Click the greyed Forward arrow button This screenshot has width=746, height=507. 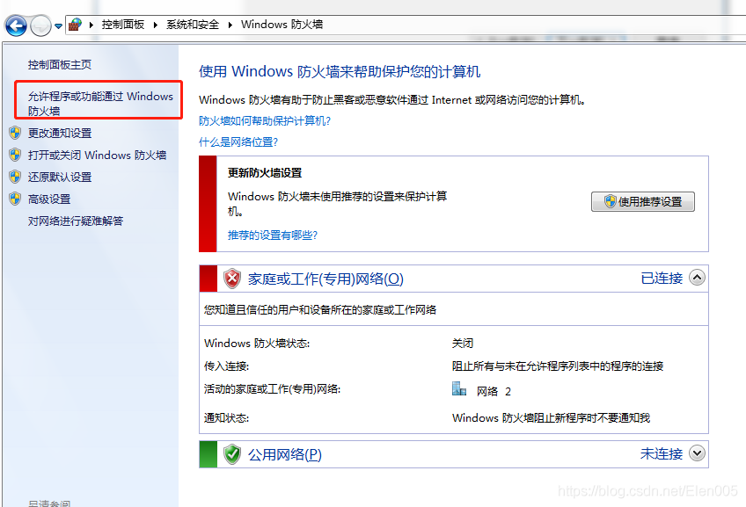40,25
